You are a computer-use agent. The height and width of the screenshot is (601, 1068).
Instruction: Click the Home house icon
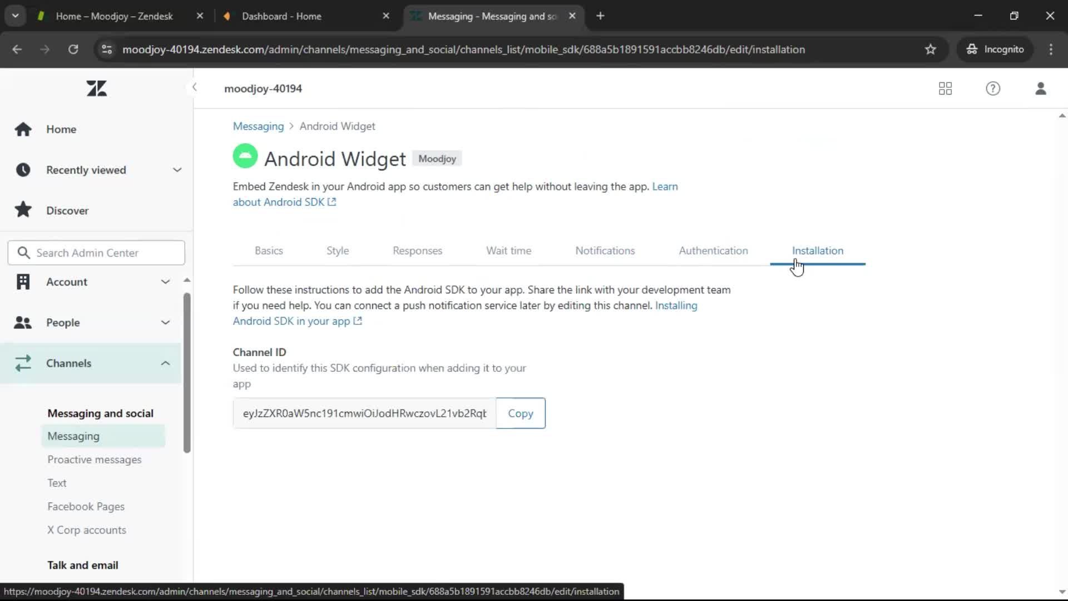[23, 129]
